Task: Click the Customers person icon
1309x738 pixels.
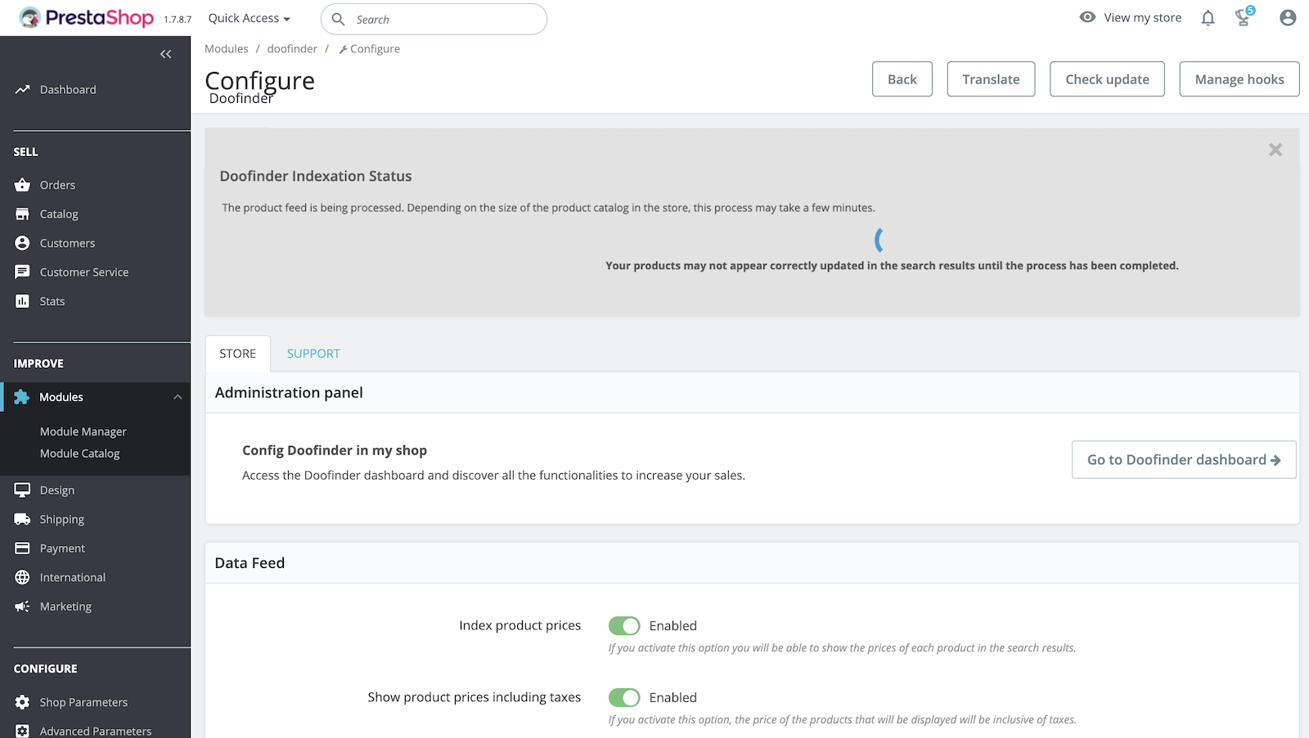Action: click(22, 244)
